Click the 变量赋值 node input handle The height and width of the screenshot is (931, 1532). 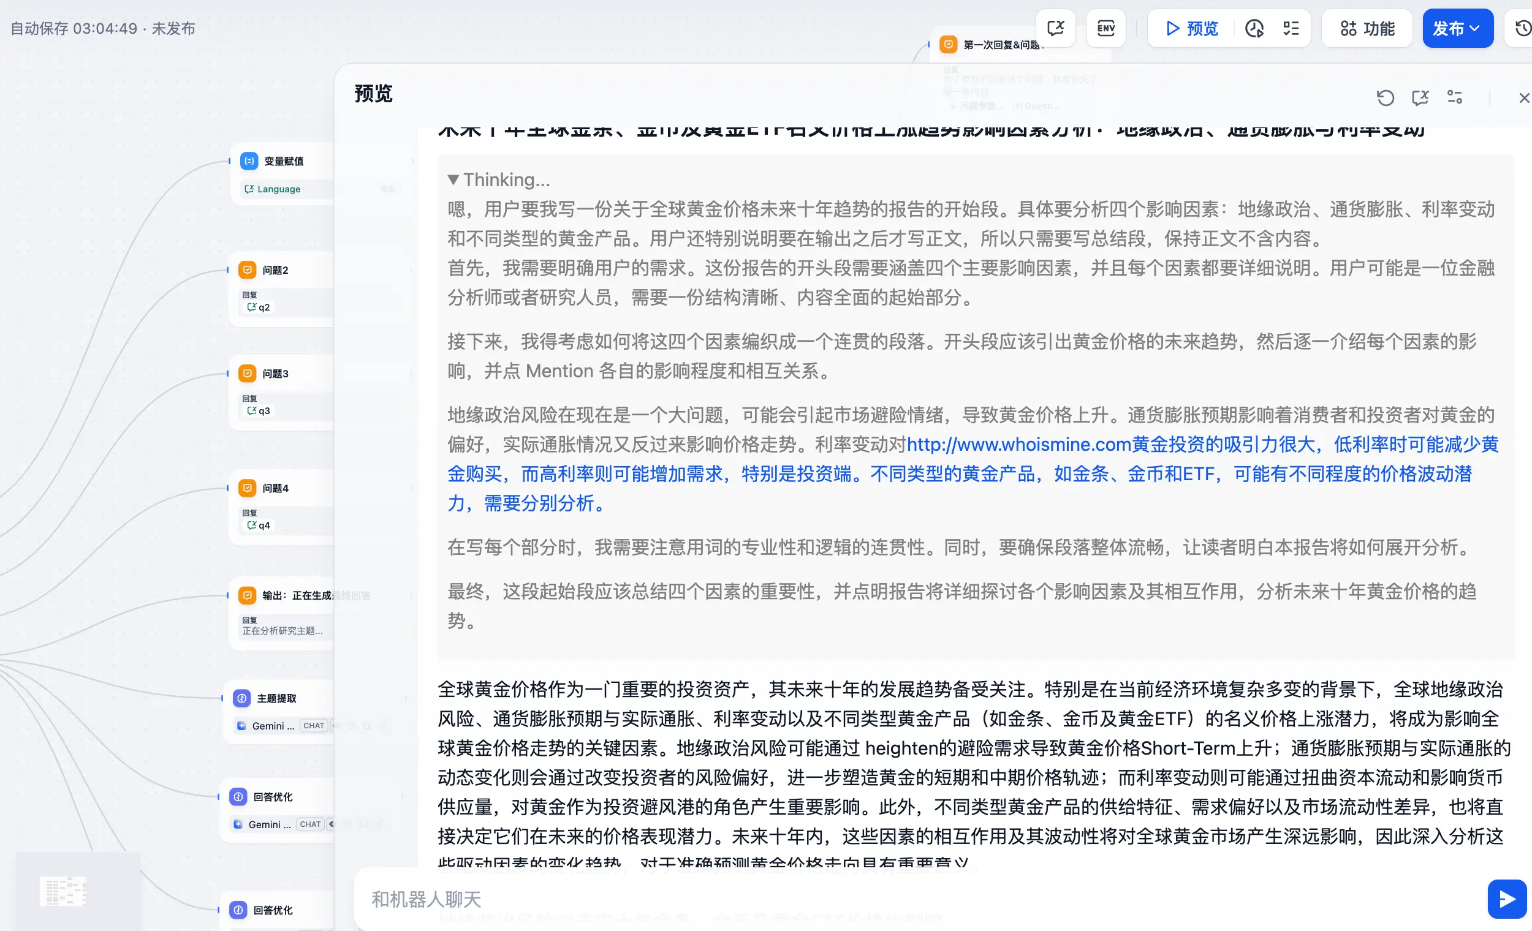tap(229, 161)
